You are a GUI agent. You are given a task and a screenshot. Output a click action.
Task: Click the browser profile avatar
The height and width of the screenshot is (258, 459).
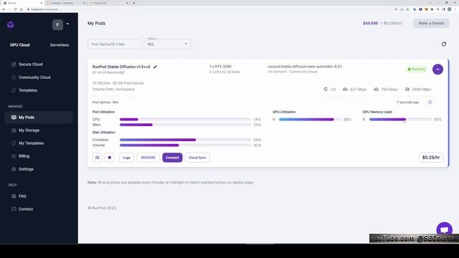[450, 9]
